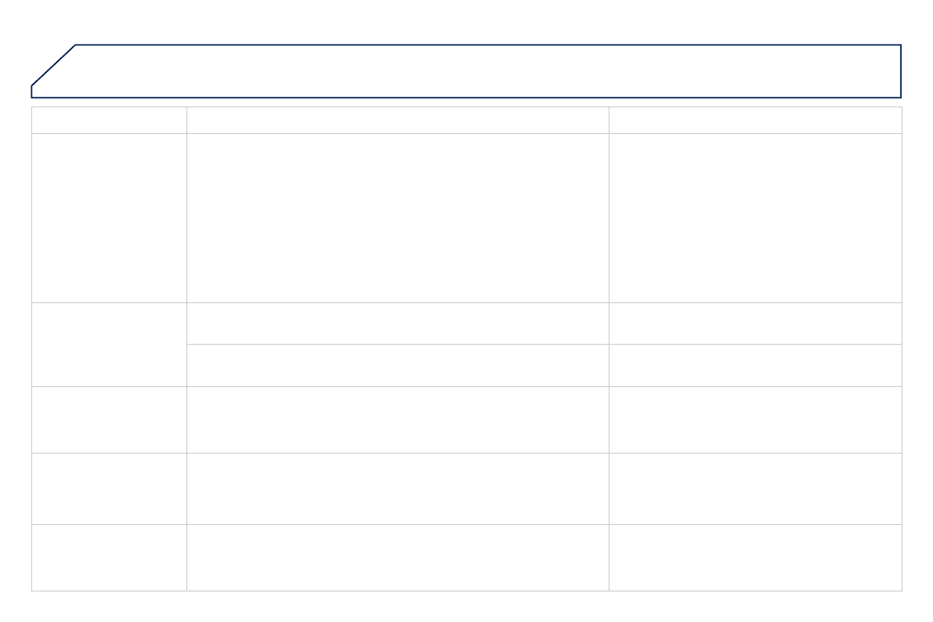Select the third-from-bottom row's middle-column cell
Viewport: 933px width, 622px height.
tap(397, 420)
